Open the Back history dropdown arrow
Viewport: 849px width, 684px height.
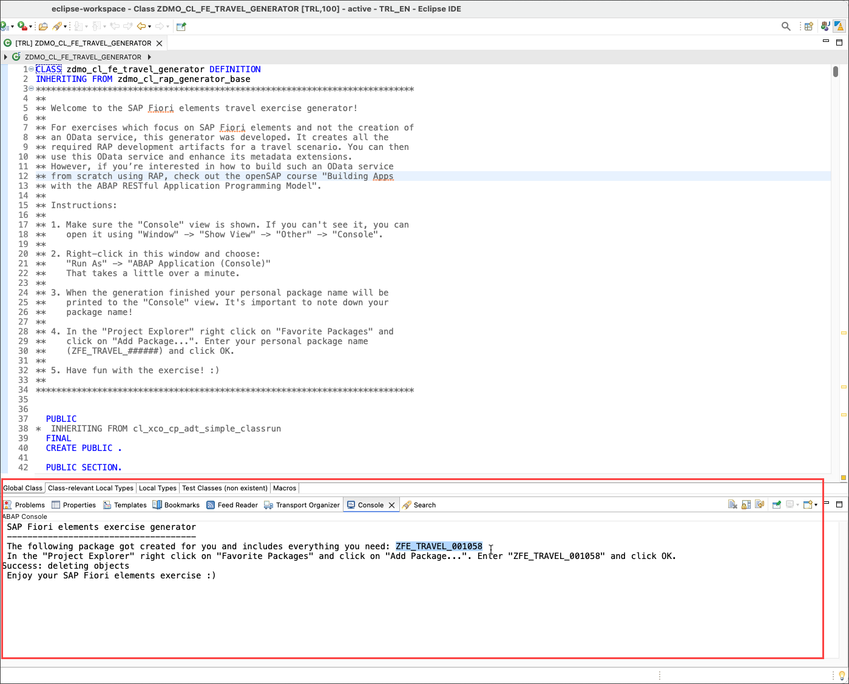coord(149,27)
